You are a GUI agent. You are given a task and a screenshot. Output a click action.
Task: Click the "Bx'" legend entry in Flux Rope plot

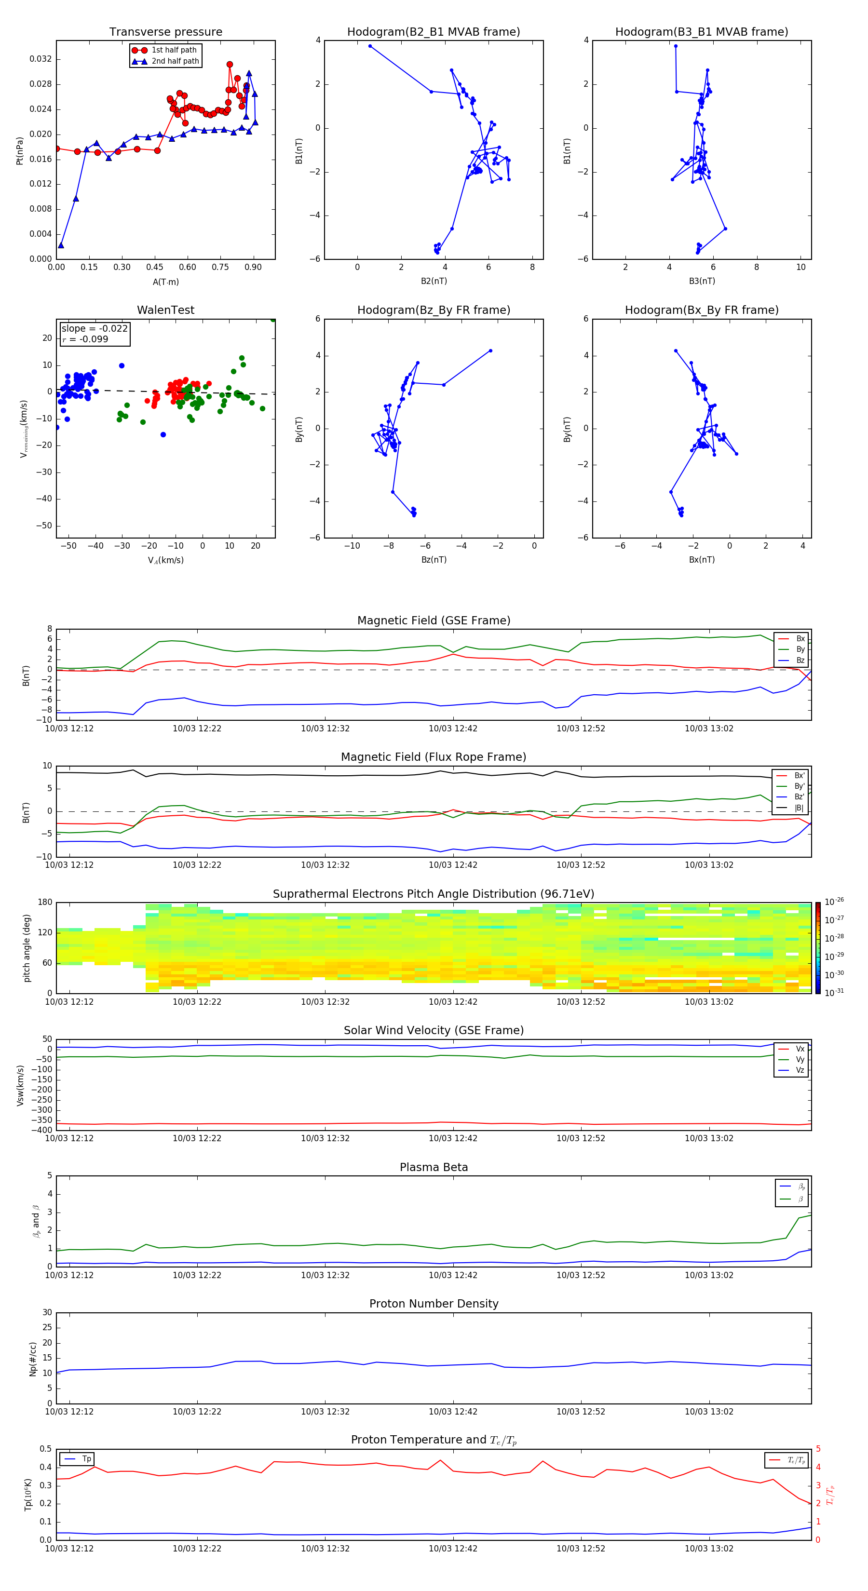click(x=790, y=776)
